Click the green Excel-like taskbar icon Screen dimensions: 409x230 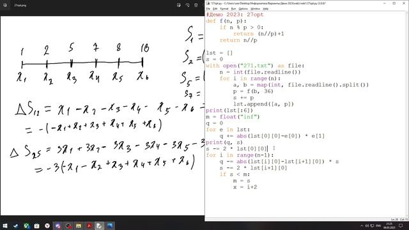(x=26, y=226)
